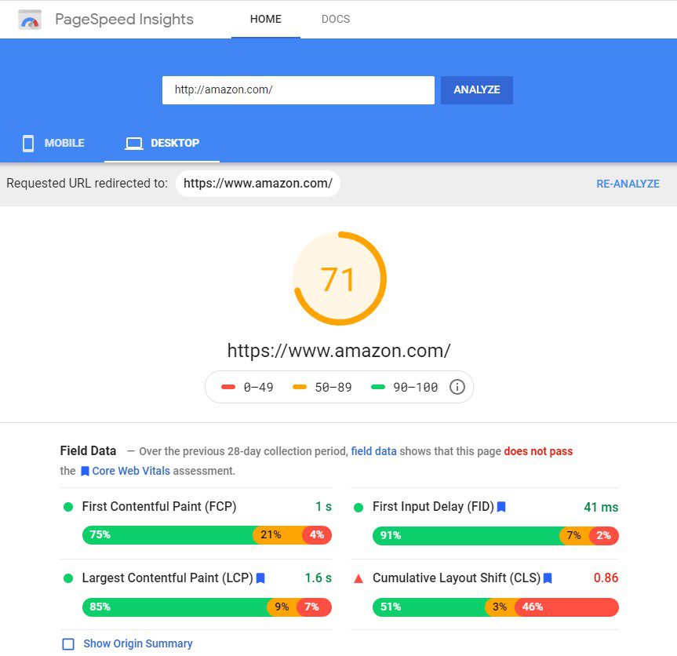Click the redirected URL chip https://www.amazon.com/
Image resolution: width=677 pixels, height=656 pixels.
258,184
